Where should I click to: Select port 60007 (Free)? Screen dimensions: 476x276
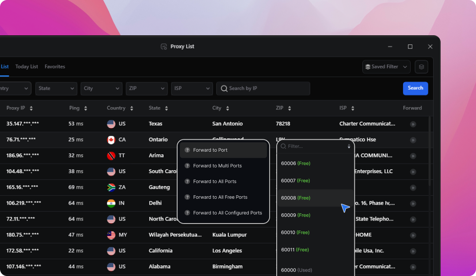coord(316,181)
